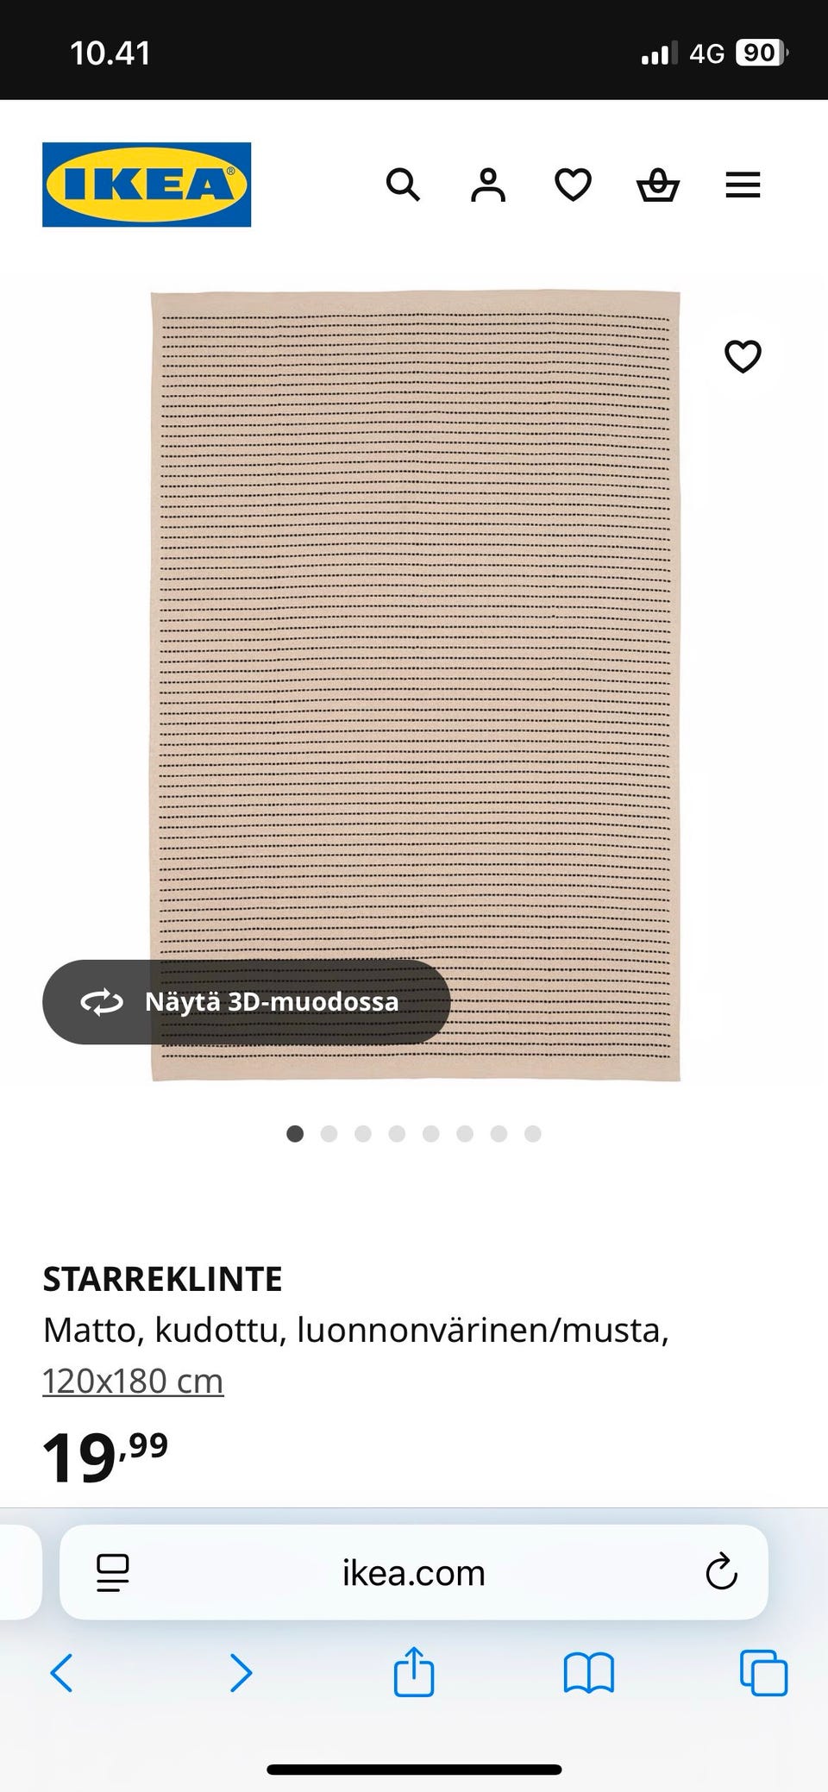The height and width of the screenshot is (1792, 828).
Task: Open the 120x180 cm size link
Action: point(133,1381)
